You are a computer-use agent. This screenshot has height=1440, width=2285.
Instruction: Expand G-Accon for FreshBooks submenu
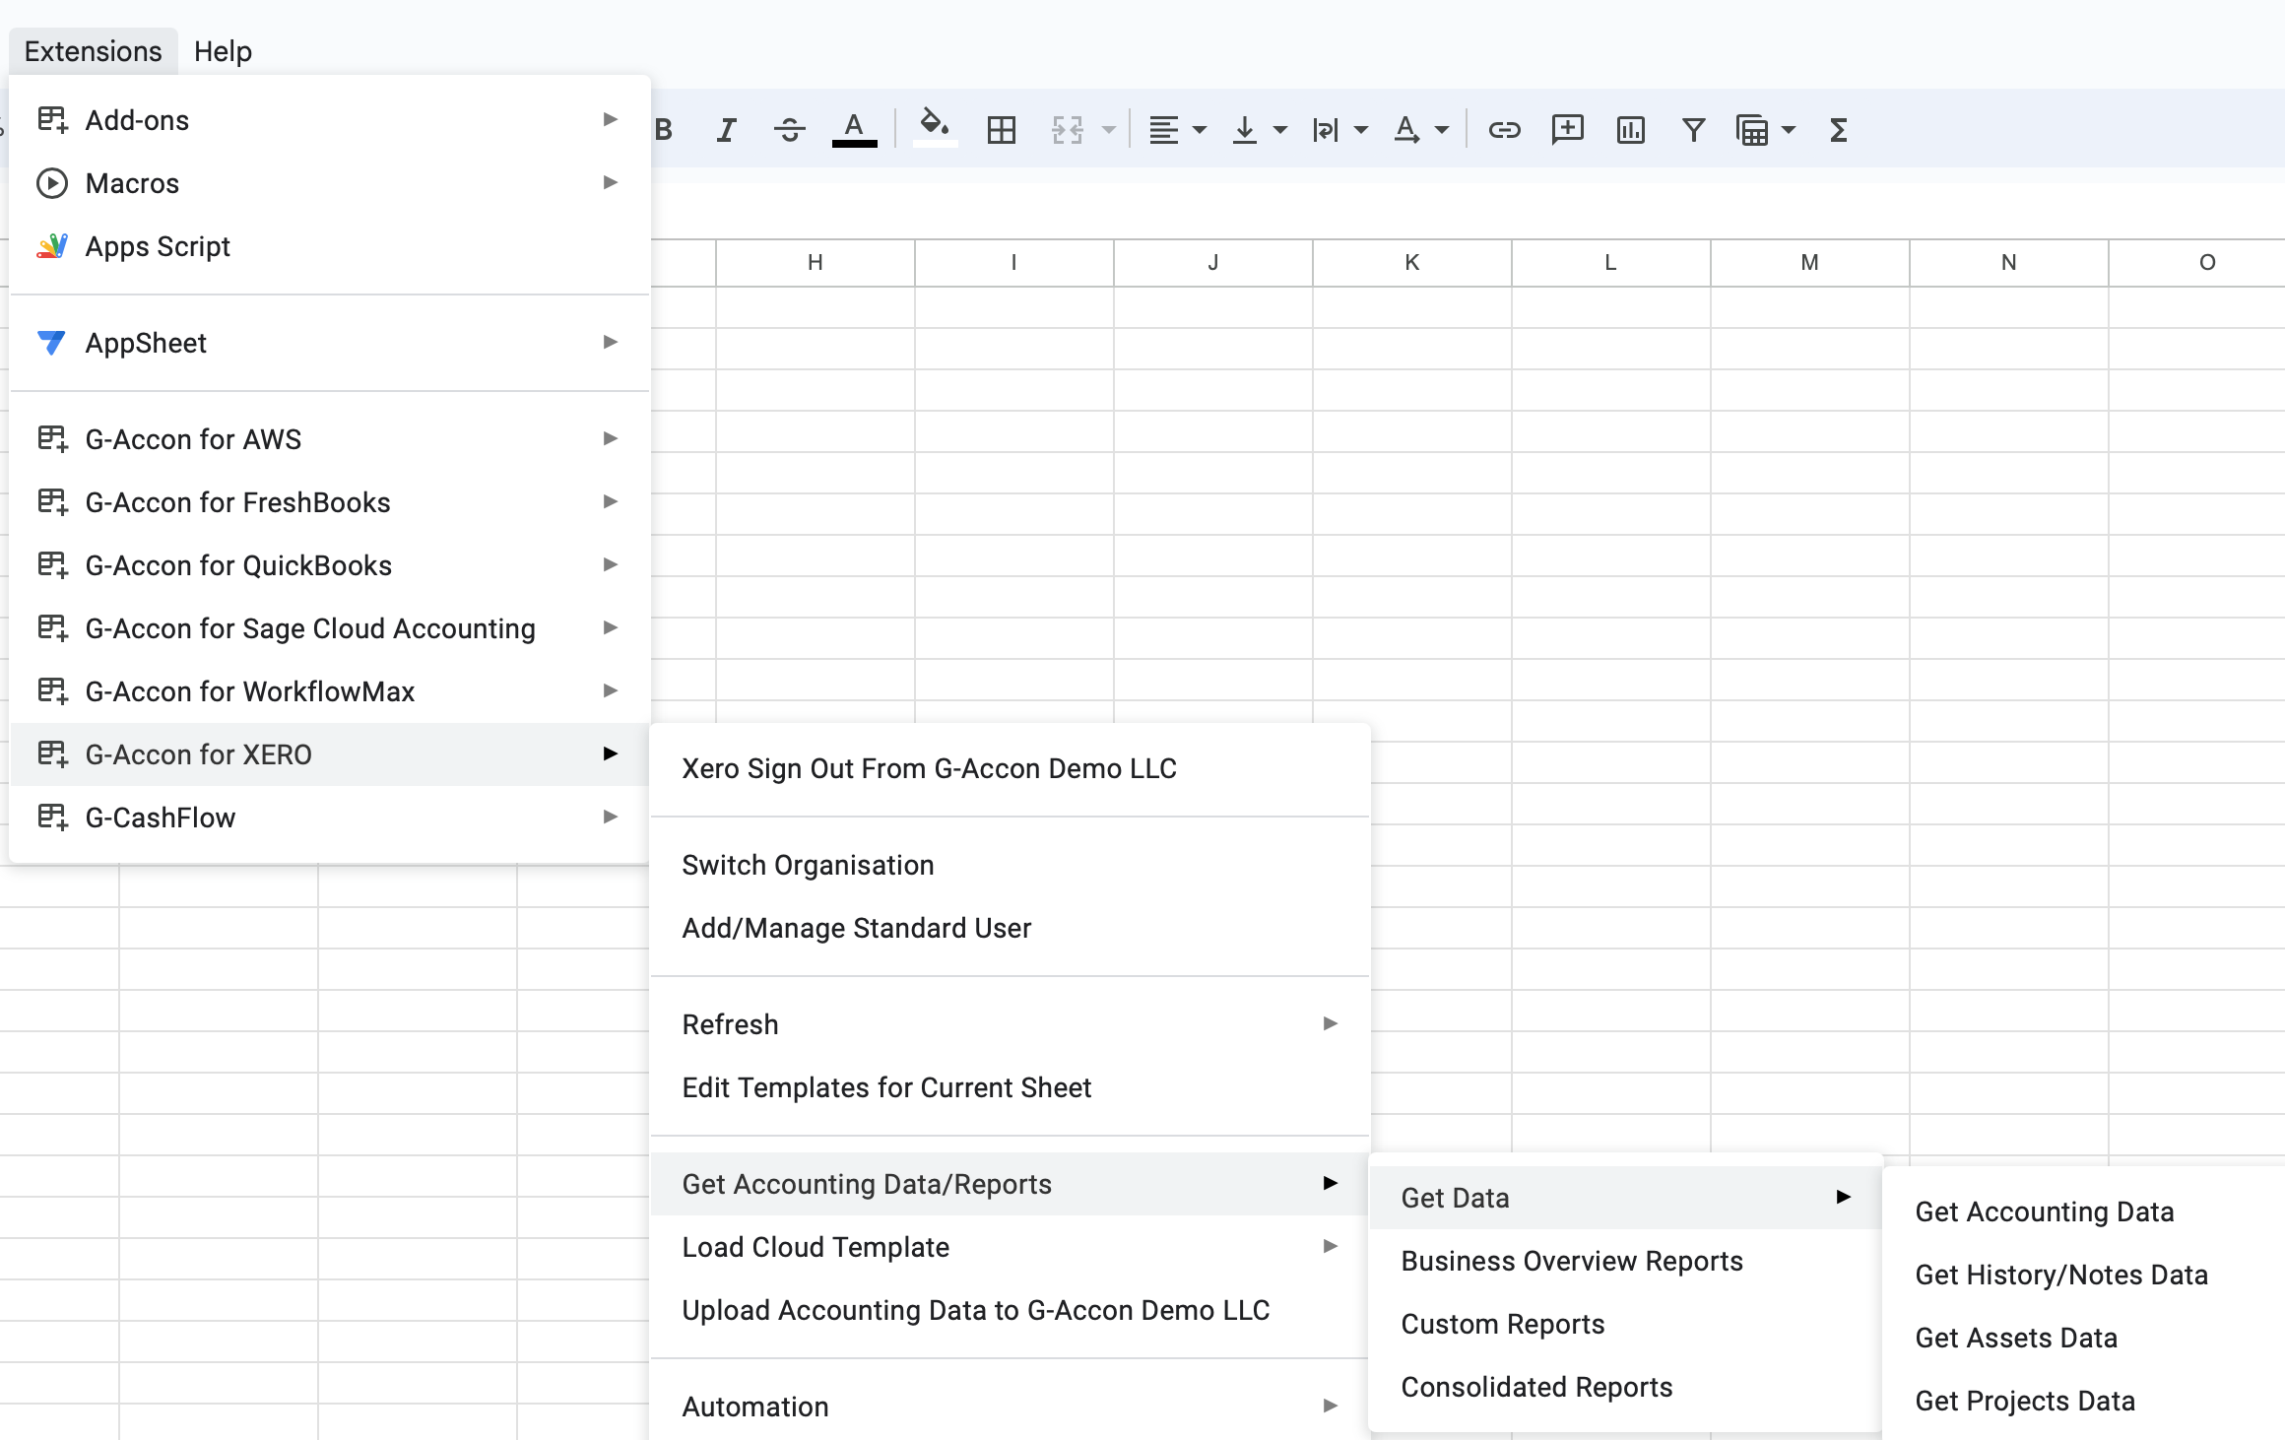[x=330, y=502]
